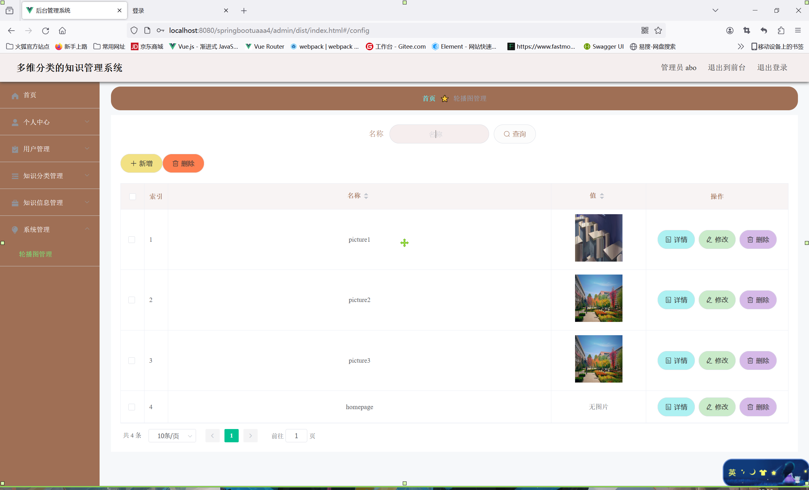Image resolution: width=809 pixels, height=490 pixels.
Task: Click the browser reload icon
Action: coord(45,31)
